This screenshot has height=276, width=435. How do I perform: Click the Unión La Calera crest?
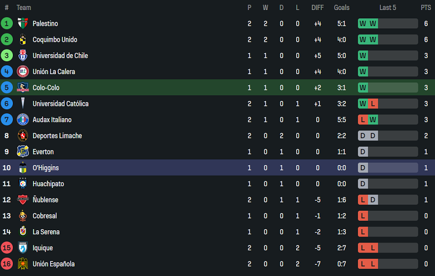(23, 71)
